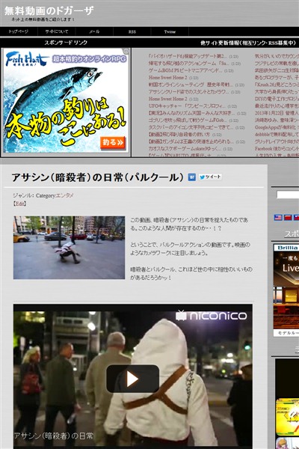The image size is (299, 449).
Task: Click the ad info icon on the Fish Hunt banner
Action: (126, 51)
